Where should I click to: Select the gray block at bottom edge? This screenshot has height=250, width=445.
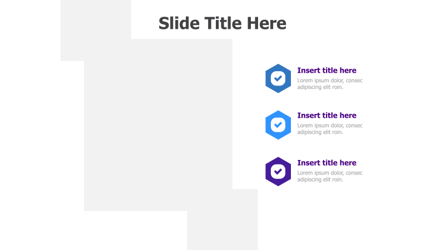coord(222,219)
